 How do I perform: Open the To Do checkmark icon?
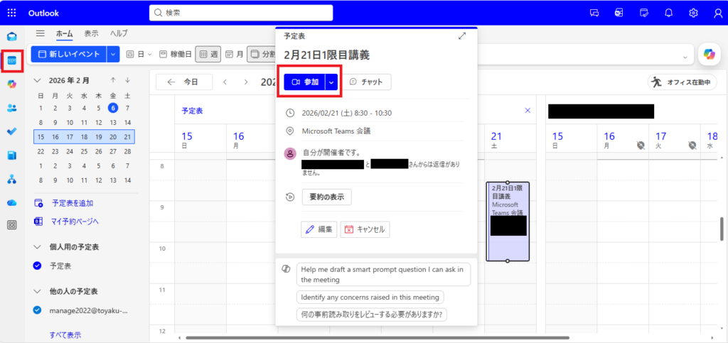[11, 131]
